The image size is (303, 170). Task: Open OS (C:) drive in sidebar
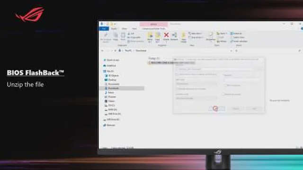click(110, 105)
